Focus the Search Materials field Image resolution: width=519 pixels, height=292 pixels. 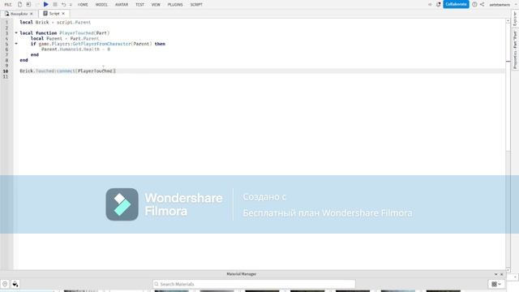(254, 284)
